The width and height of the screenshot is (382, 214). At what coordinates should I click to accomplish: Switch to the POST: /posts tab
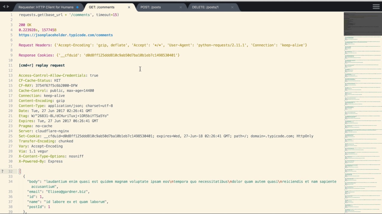[150, 7]
